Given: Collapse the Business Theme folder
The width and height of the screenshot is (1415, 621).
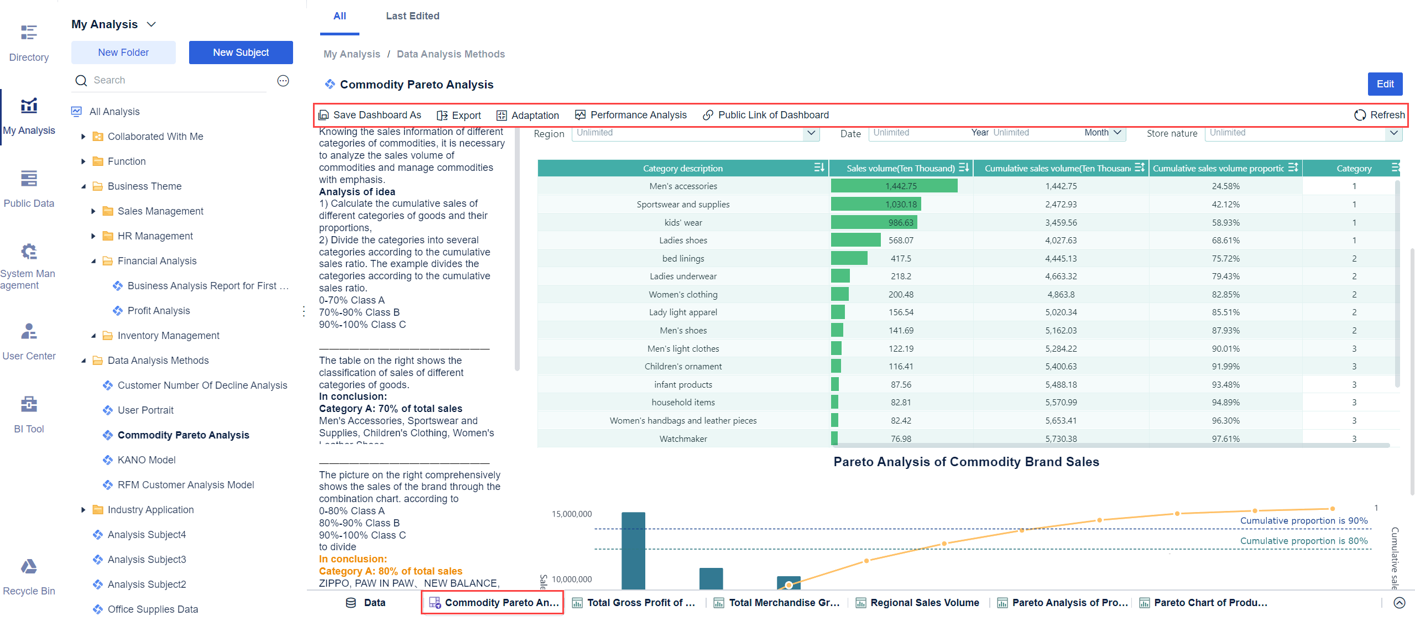Looking at the screenshot, I should (83, 186).
